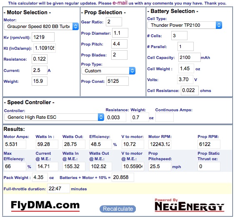Click the empty Continuous Amps field
Image resolution: width=235 pixels, height=220 pixels.
[165, 118]
